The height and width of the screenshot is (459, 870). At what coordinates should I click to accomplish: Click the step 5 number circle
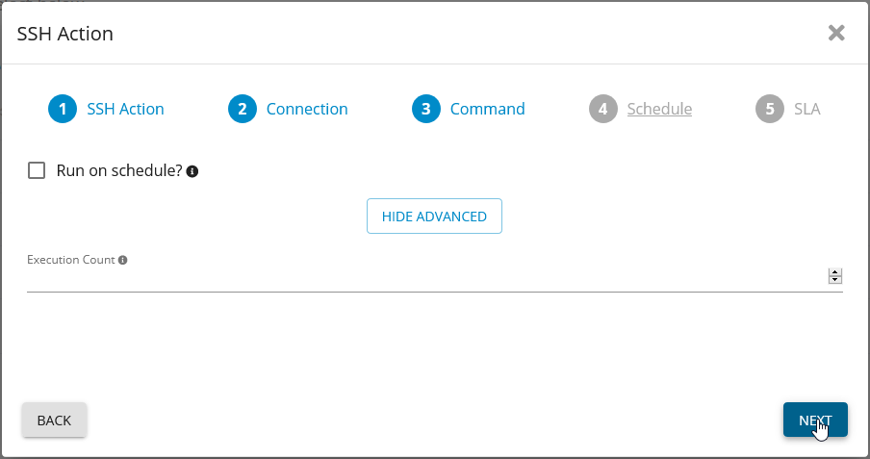(769, 109)
